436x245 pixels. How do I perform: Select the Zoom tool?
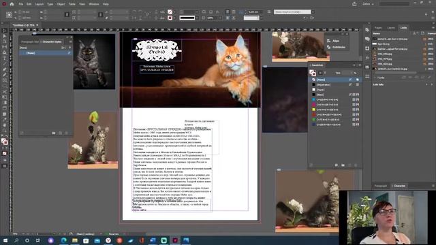(5, 131)
